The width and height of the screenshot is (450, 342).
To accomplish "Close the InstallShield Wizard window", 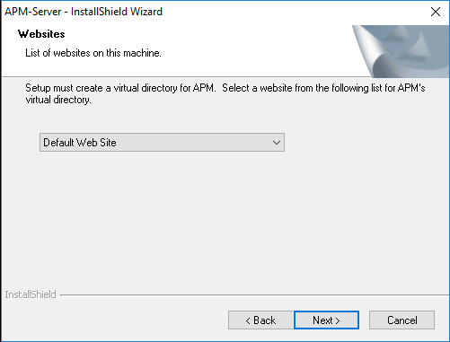I will [436, 12].
